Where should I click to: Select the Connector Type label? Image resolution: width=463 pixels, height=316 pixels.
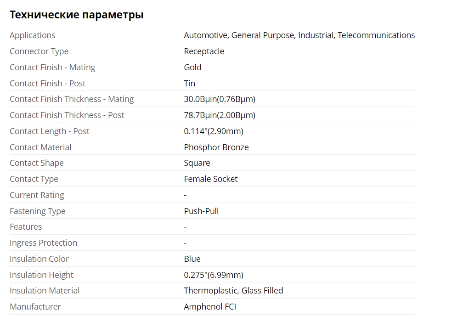(x=39, y=51)
